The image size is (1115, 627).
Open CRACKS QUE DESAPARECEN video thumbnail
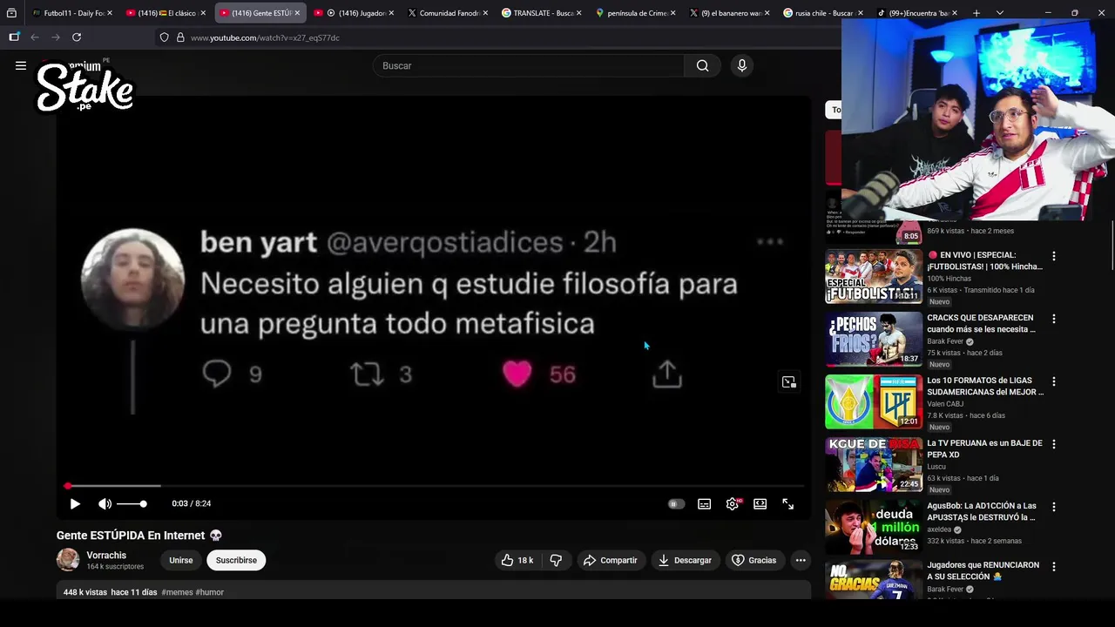[874, 339]
